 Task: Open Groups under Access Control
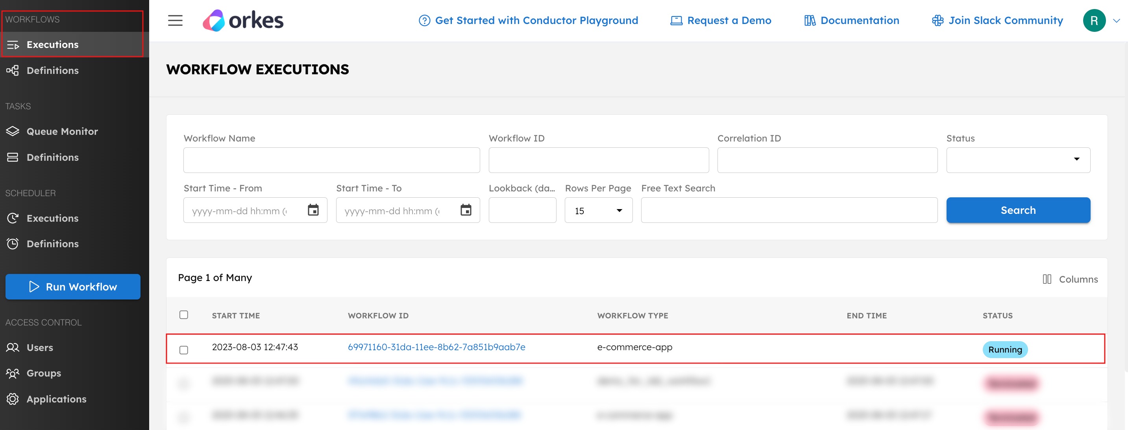coord(44,373)
